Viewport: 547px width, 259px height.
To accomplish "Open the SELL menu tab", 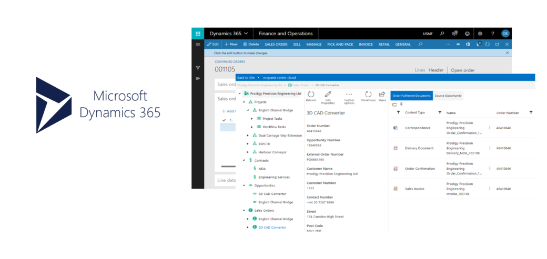I will click(297, 44).
